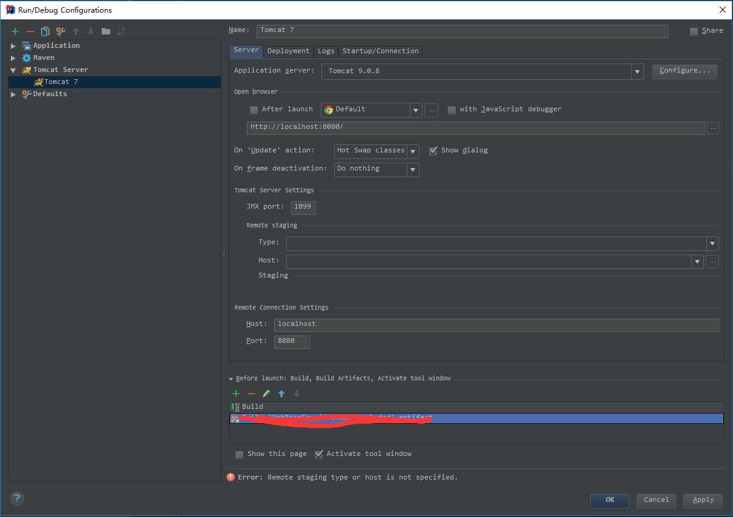Click the Name field containing Tomcat 7
733x517 pixels.
(x=462, y=31)
